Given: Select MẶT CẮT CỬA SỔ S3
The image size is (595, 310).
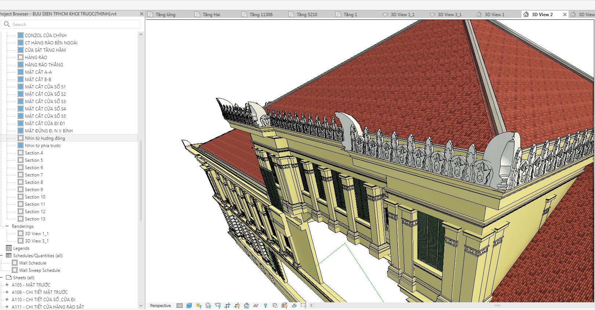Looking at the screenshot, I should click(46, 101).
